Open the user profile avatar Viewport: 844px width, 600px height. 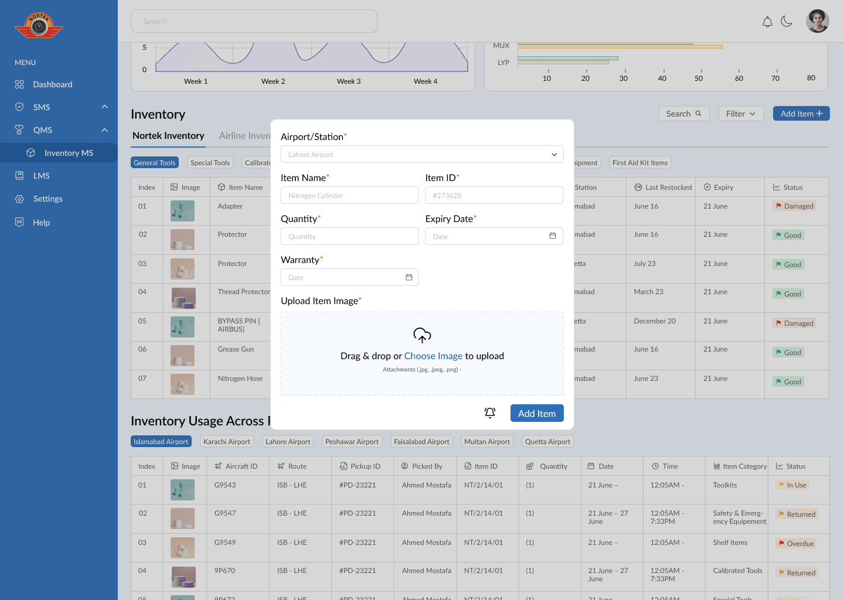click(x=818, y=21)
